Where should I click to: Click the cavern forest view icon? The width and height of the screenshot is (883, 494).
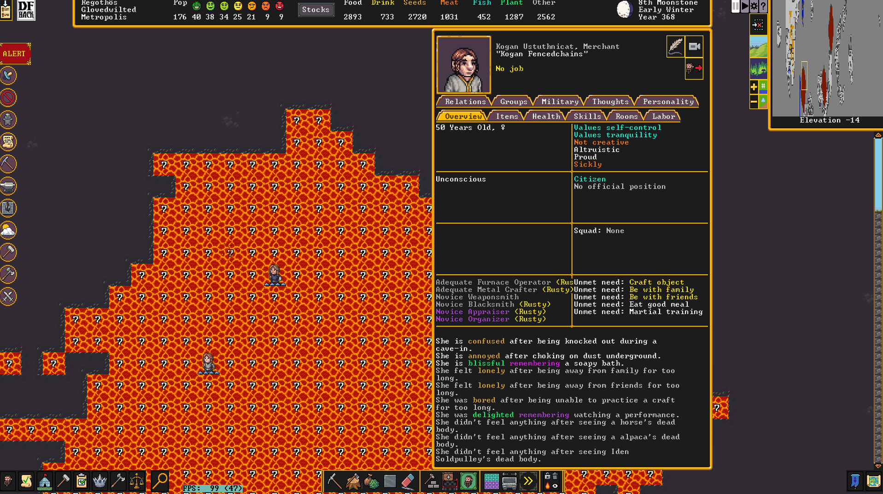point(758,69)
